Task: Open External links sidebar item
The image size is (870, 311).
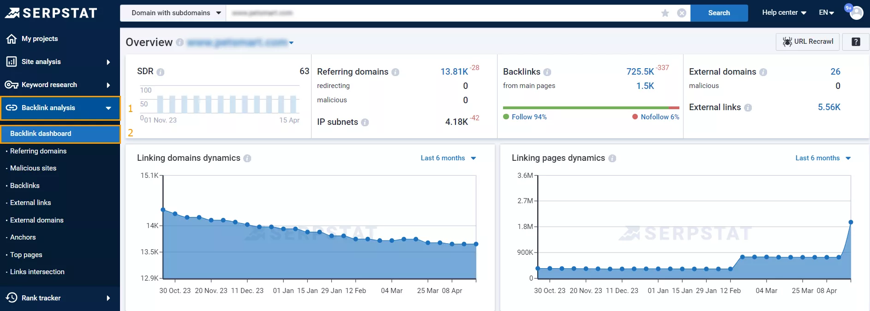Action: [30, 203]
